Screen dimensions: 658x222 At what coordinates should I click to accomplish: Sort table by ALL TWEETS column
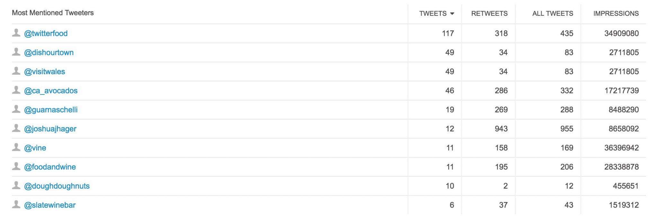553,13
